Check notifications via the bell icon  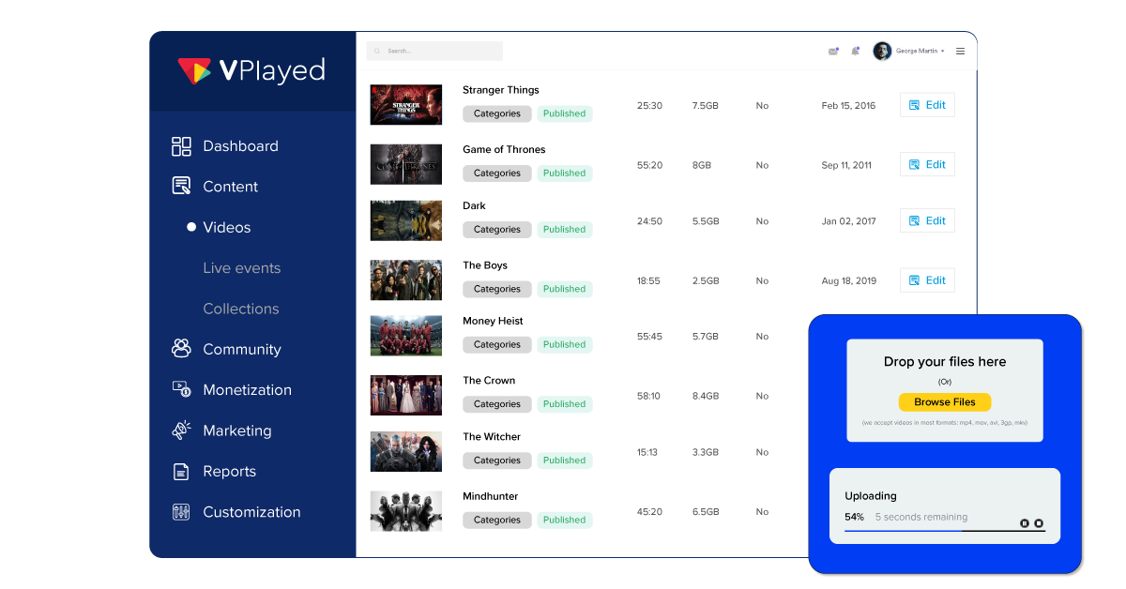[x=855, y=51]
